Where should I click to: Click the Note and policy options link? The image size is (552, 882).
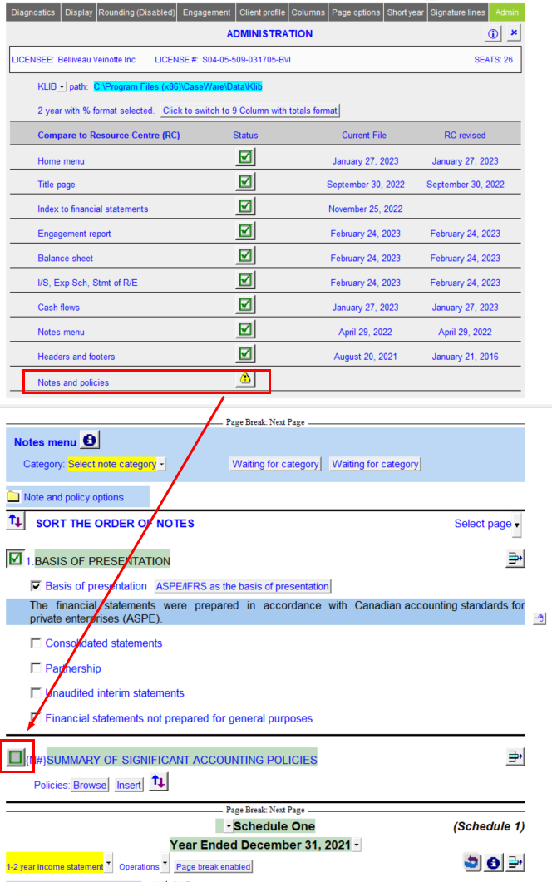(74, 497)
